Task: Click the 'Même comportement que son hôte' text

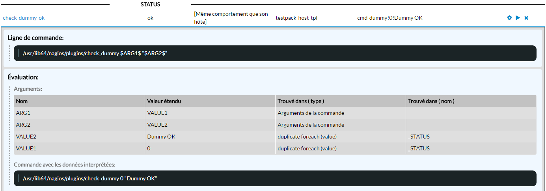Action: click(x=231, y=18)
